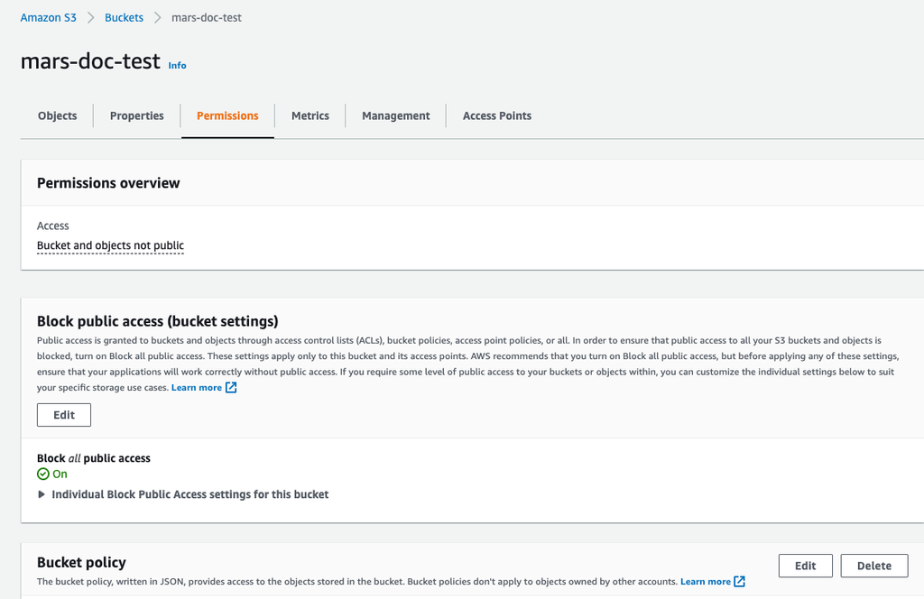Screen dimensions: 924x599
Task: Click the Info link beside mars-doc-test heading
Action: [177, 64]
